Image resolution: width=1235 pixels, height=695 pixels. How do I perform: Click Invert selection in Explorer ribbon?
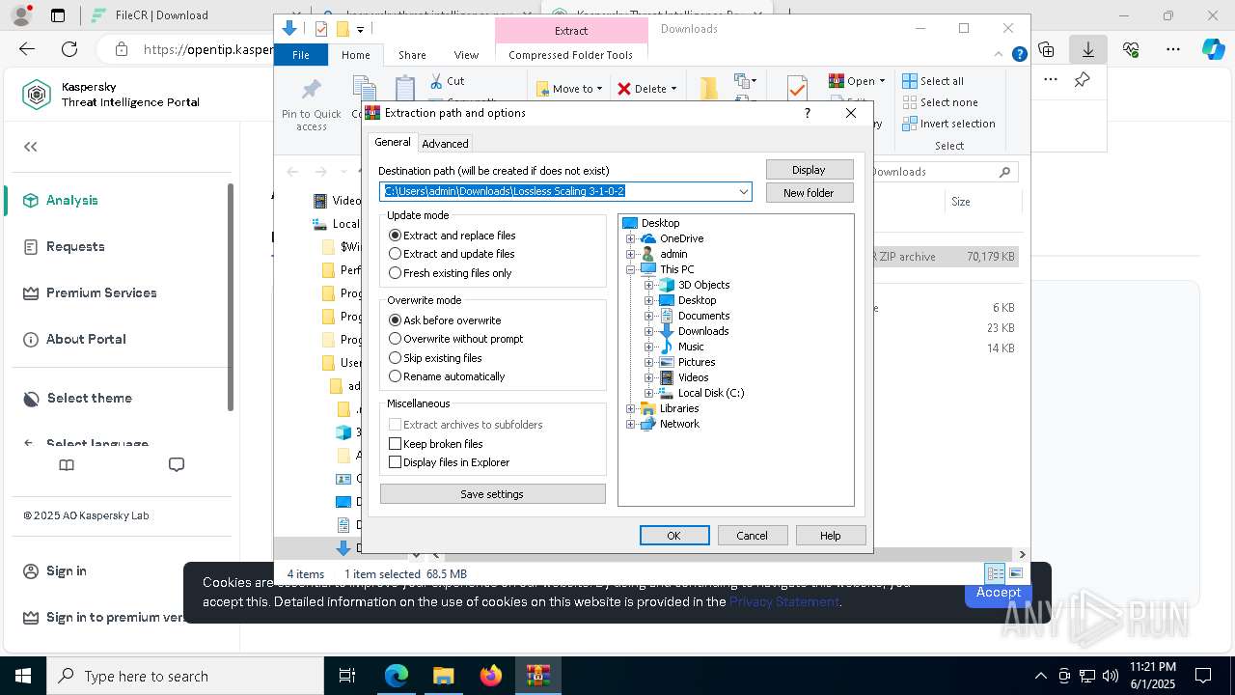coord(948,124)
